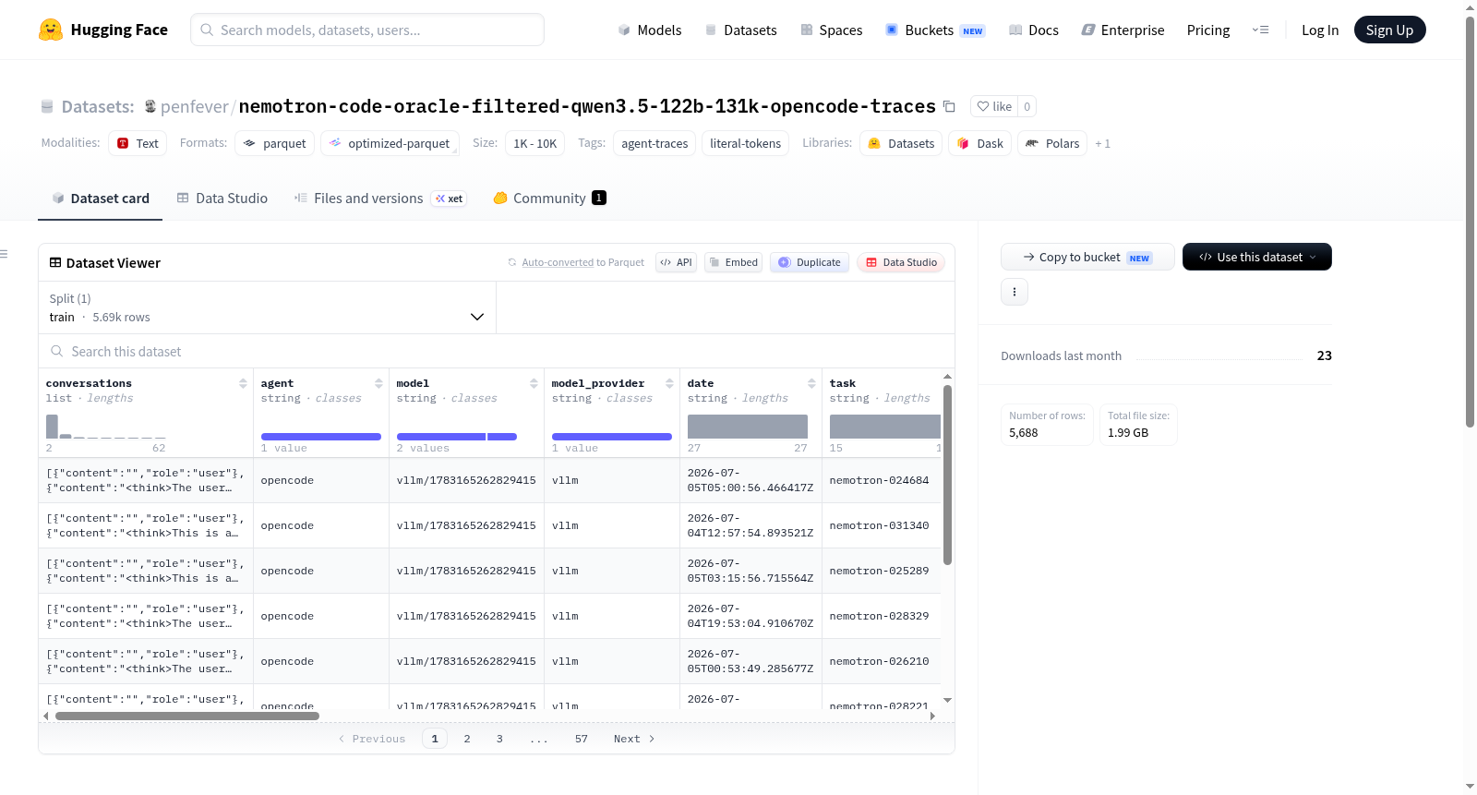Image resolution: width=1477 pixels, height=795 pixels.
Task: Click the Search this dataset field
Action: tap(497, 352)
